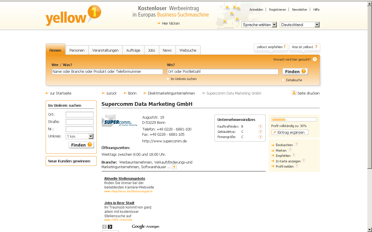The height and width of the screenshot is (232, 372).
Task: Click the Registrieren link
Action: (278, 10)
